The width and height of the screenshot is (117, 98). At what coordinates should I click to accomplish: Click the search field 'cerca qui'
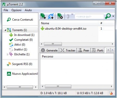(89, 16)
